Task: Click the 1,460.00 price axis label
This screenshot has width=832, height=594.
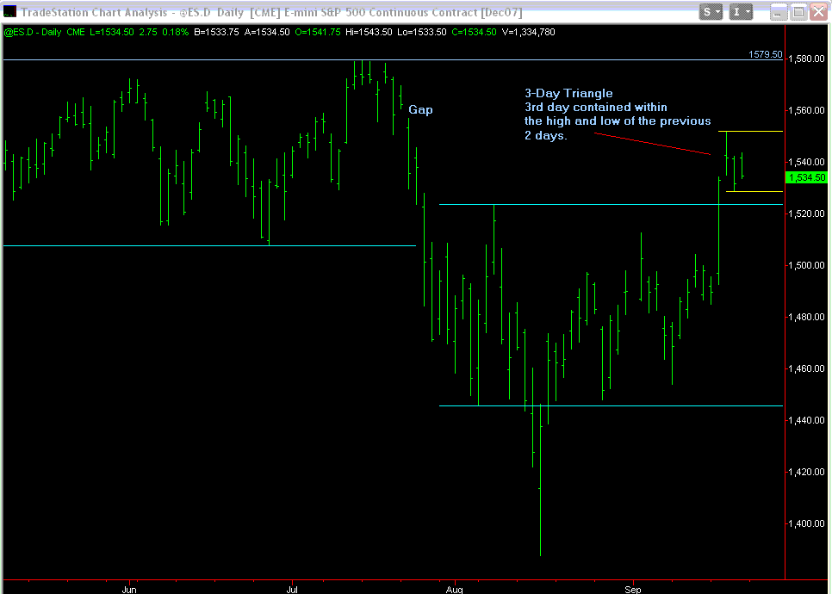Action: 806,369
